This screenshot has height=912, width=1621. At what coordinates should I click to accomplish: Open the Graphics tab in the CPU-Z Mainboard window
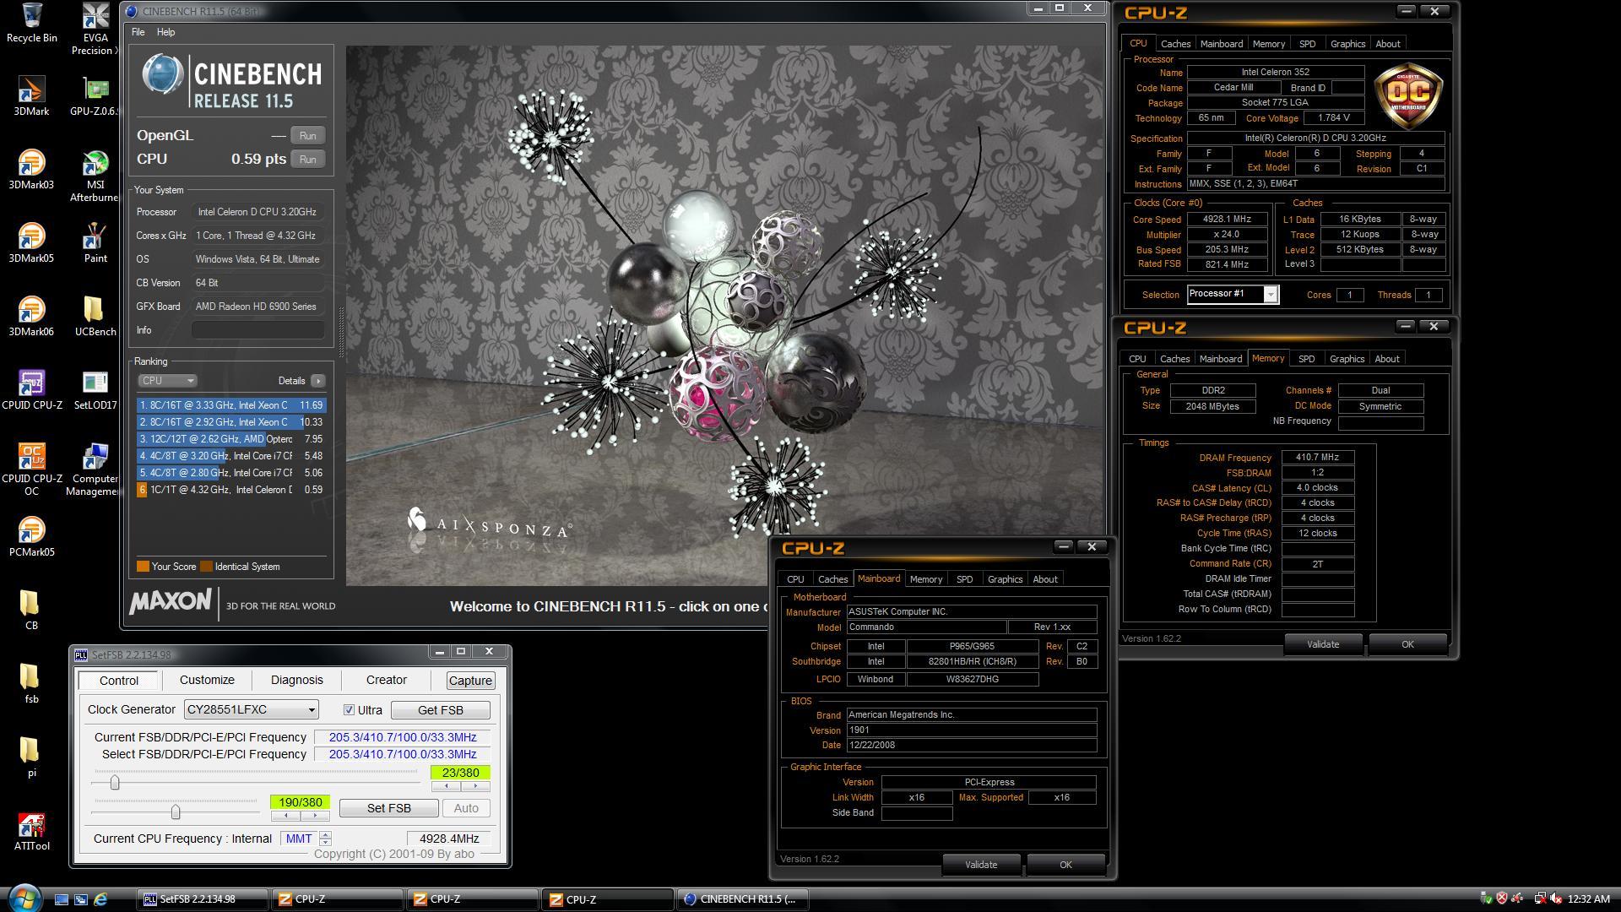point(1005,579)
